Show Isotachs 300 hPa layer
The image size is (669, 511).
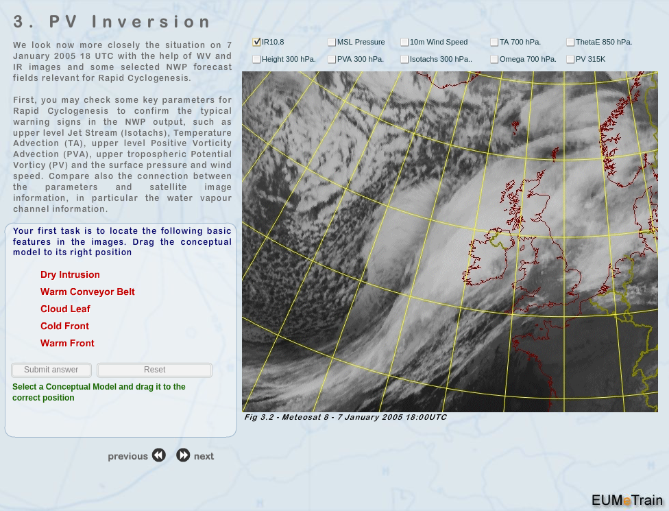404,60
